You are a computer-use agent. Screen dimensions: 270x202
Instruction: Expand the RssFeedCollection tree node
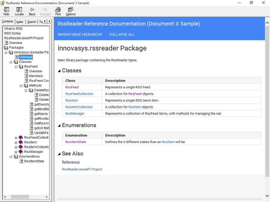tap(16, 138)
